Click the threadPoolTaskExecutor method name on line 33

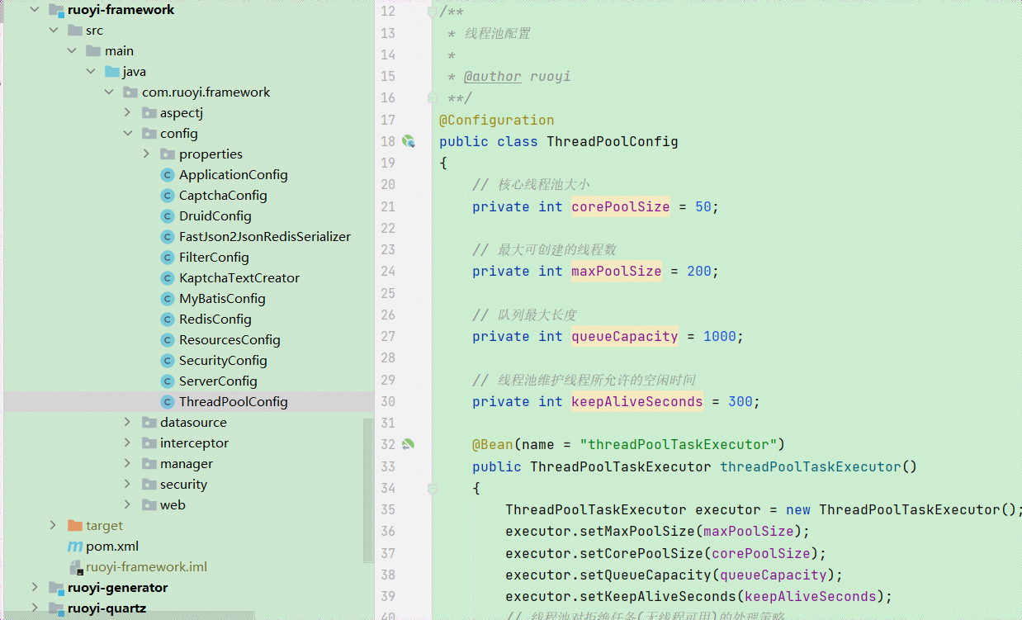(x=811, y=466)
